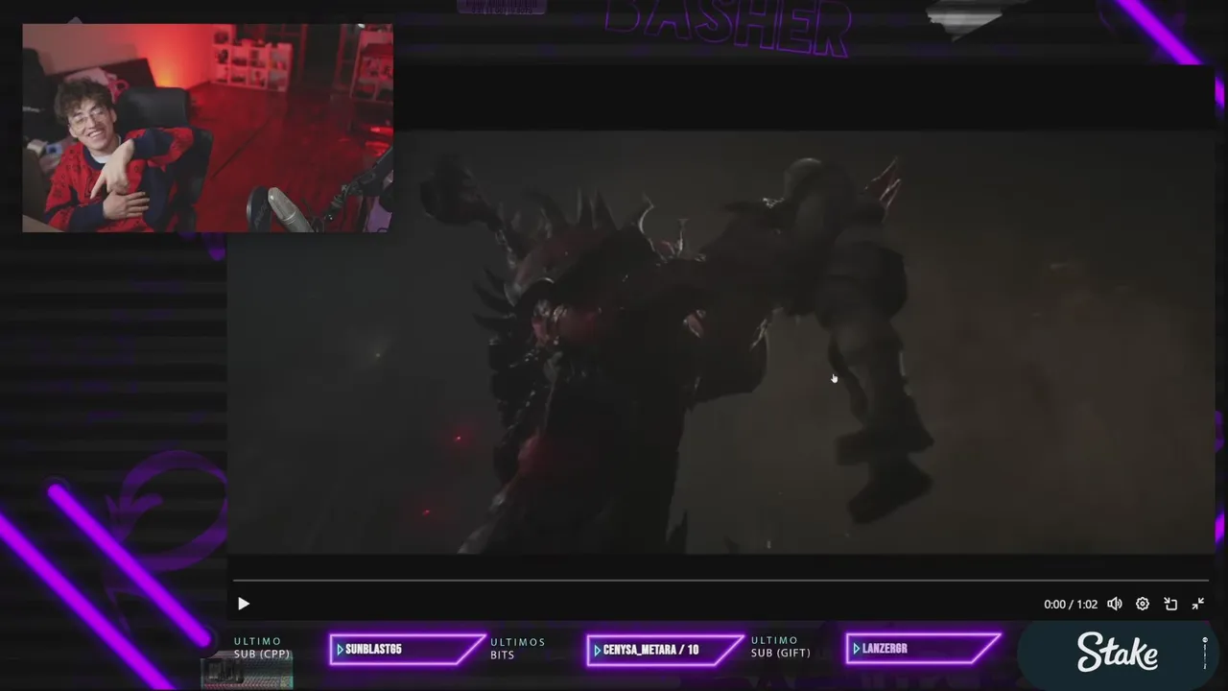Click the Stake sponsor logo
The image size is (1228, 691).
pyautogui.click(x=1118, y=653)
